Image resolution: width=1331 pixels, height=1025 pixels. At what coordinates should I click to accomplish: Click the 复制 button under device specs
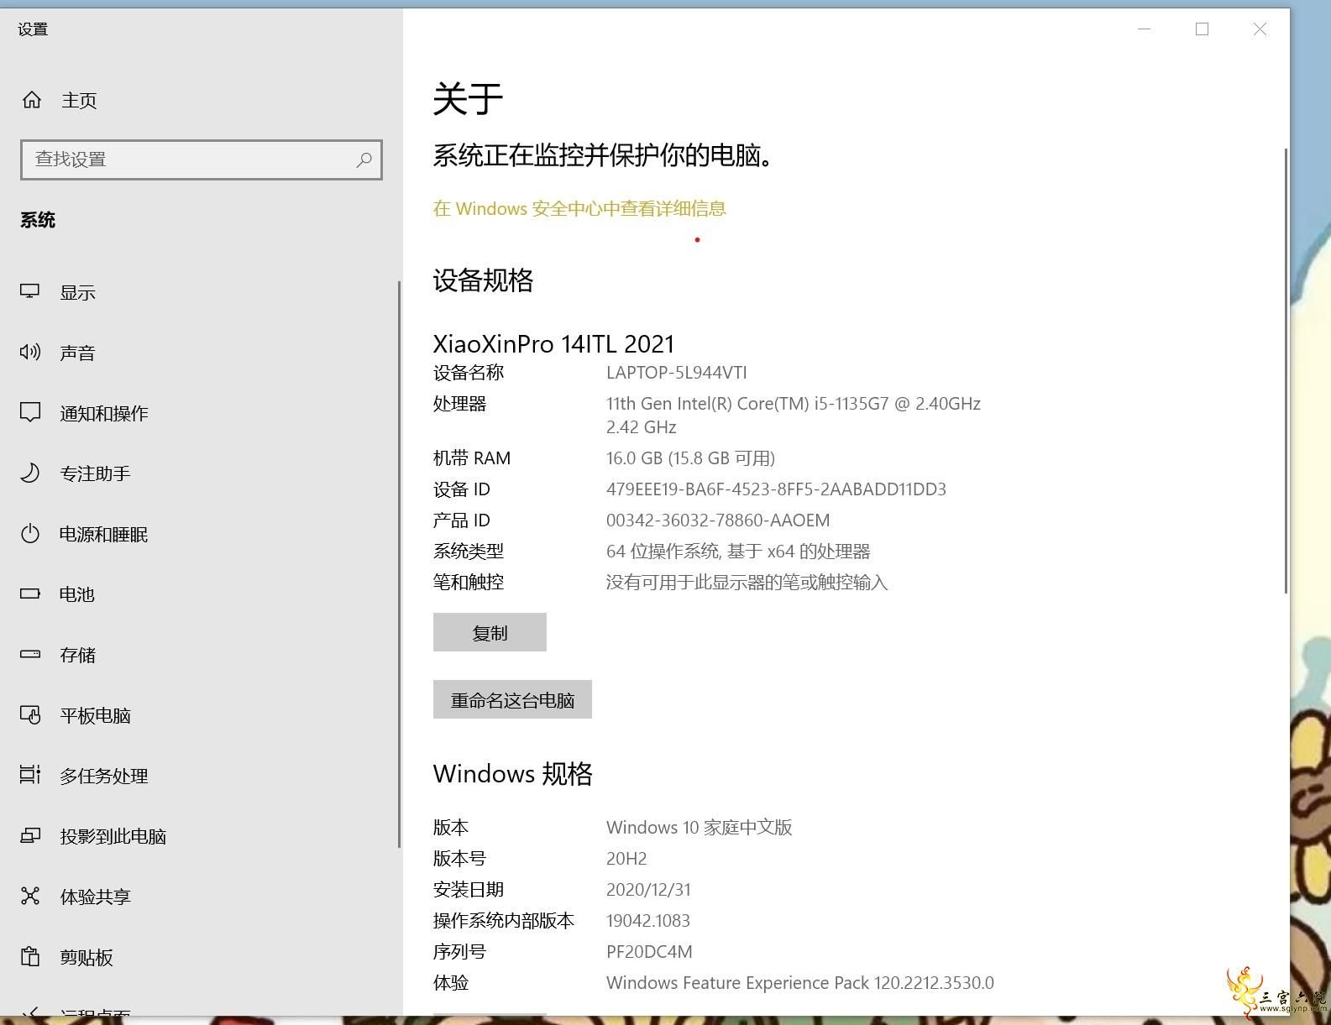coord(490,632)
